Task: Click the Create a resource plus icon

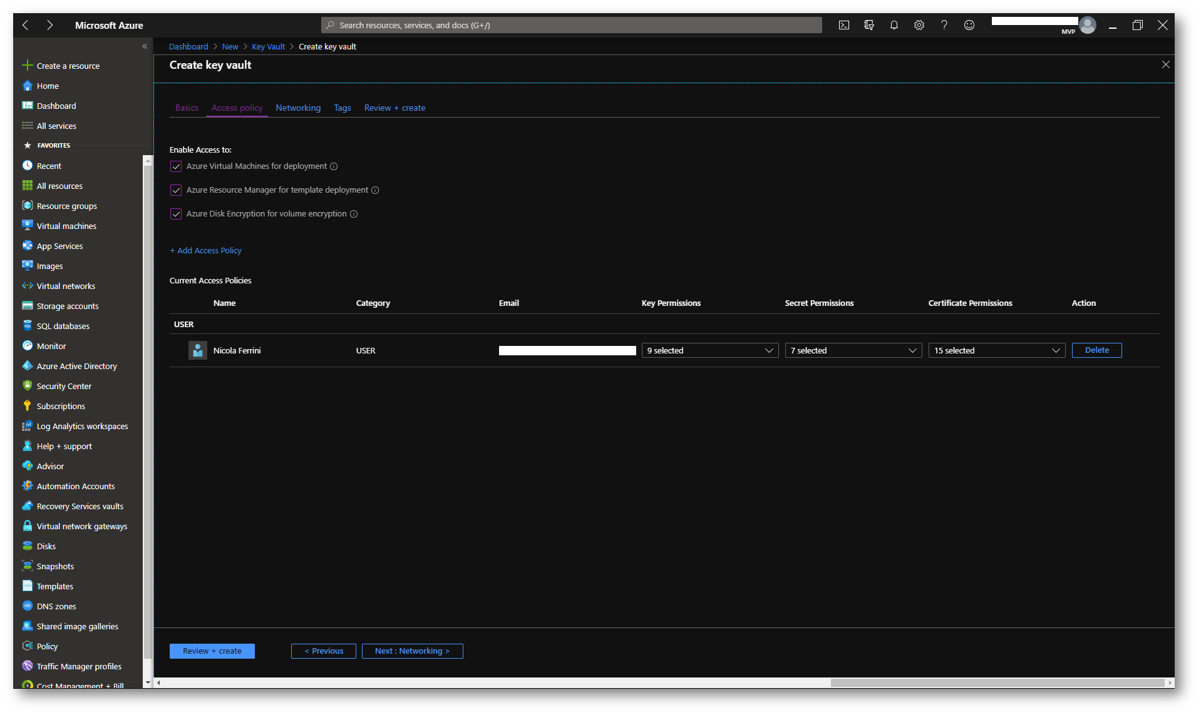Action: coord(28,65)
